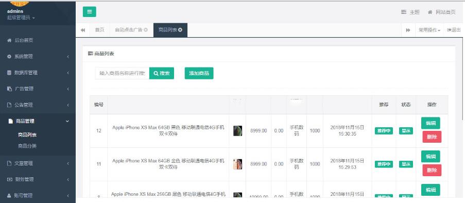Expand the 广告管理 menu
465x203 pixels.
click(x=38, y=89)
